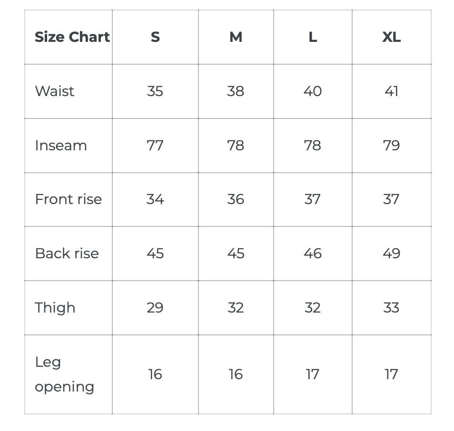Select the XL column header

click(391, 37)
